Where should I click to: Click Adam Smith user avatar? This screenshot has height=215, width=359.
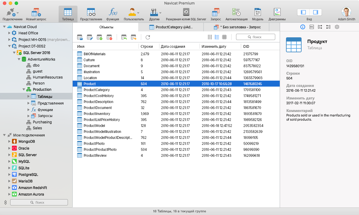tap(346, 12)
